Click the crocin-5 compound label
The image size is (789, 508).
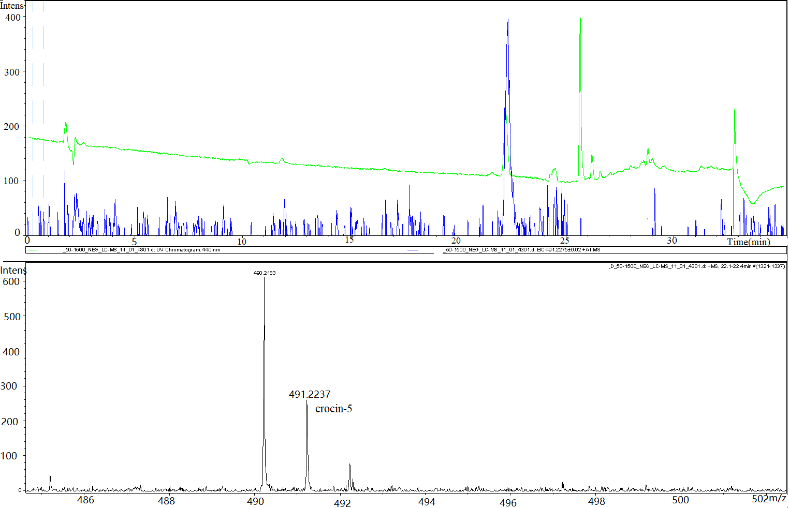333,409
